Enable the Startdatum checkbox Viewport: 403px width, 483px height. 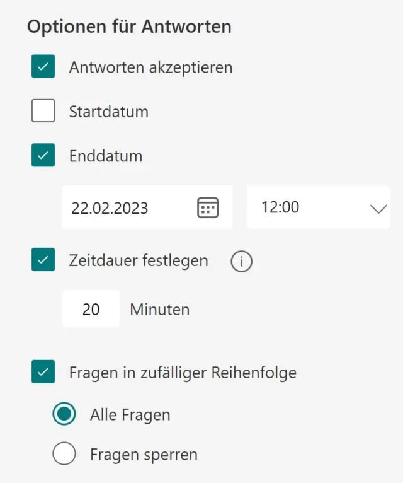[43, 112]
